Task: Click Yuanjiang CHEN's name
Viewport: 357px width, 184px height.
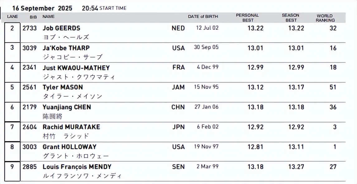Action: tap(67, 107)
